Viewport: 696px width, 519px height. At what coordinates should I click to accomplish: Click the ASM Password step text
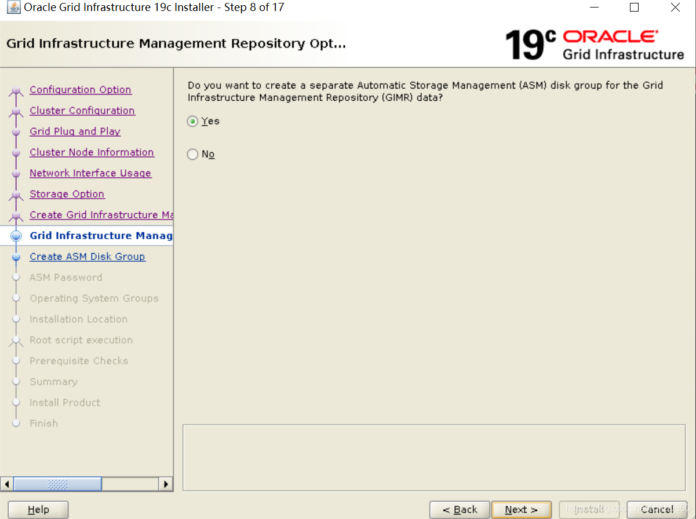tap(66, 277)
